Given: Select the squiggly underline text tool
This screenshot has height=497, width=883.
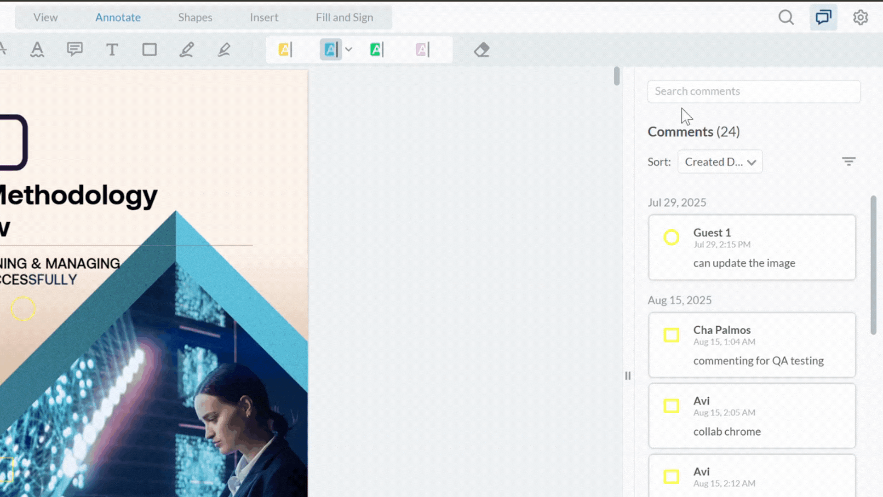Looking at the screenshot, I should [37, 50].
